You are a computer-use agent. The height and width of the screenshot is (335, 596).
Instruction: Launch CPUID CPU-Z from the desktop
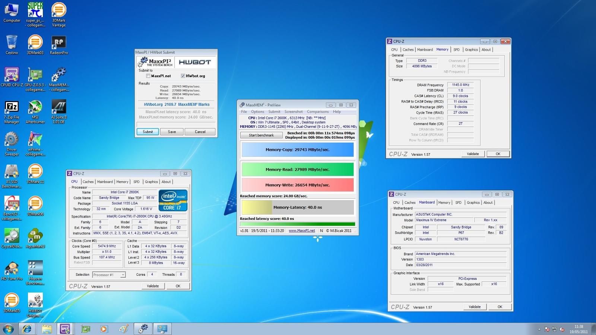tap(12, 77)
